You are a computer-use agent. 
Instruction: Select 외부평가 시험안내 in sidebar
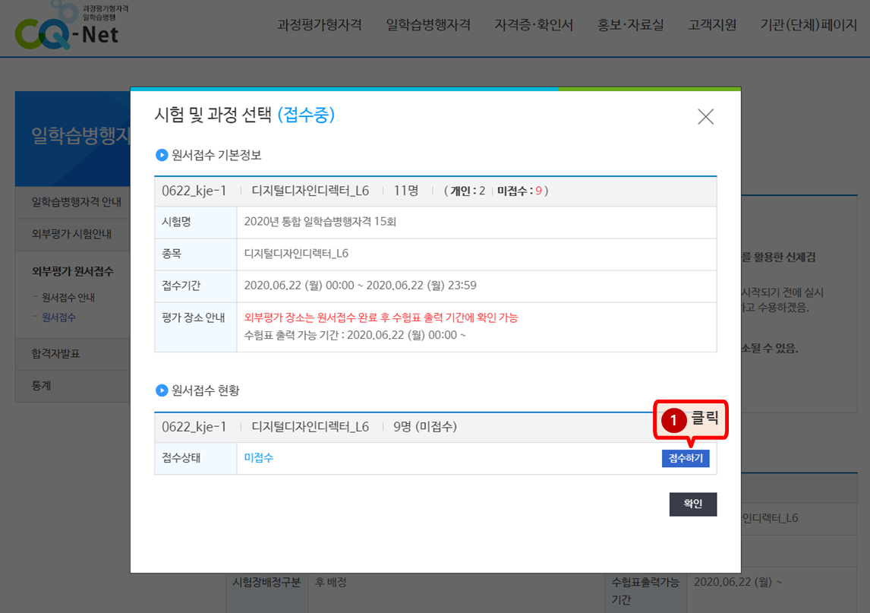pyautogui.click(x=71, y=234)
